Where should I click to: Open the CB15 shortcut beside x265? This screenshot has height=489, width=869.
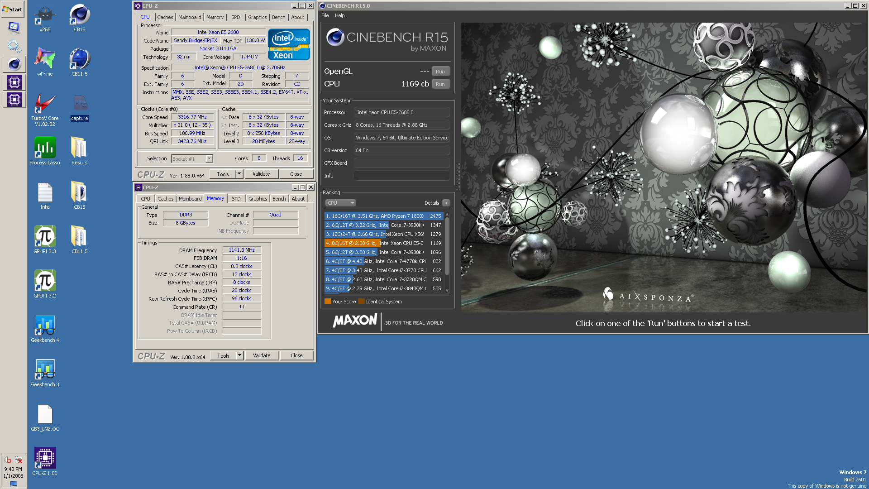click(80, 18)
